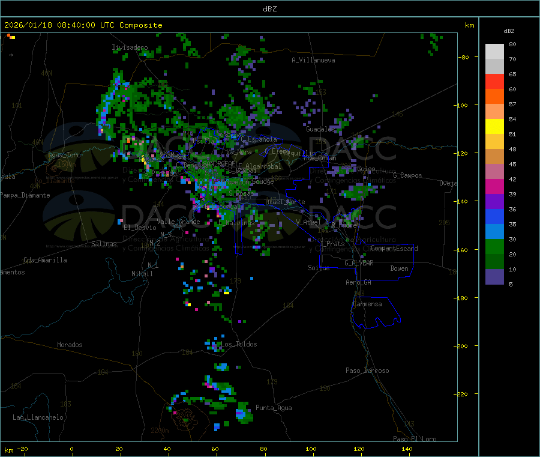Select the 'Nihuil' place name

tap(142, 274)
